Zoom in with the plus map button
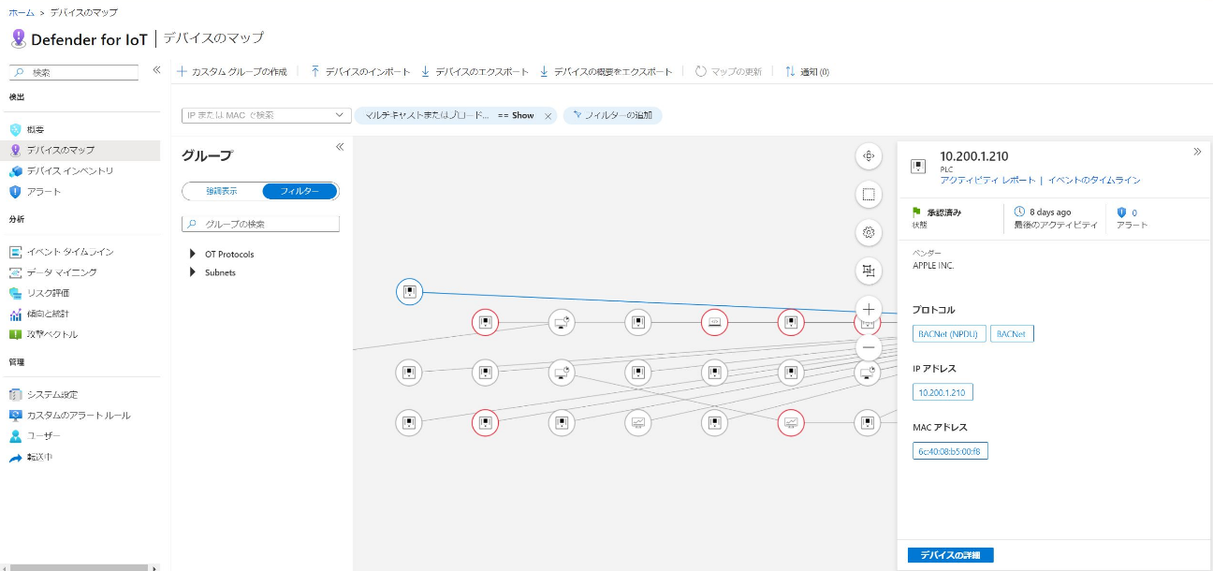Screen dimensions: 1213x571 (x=869, y=309)
